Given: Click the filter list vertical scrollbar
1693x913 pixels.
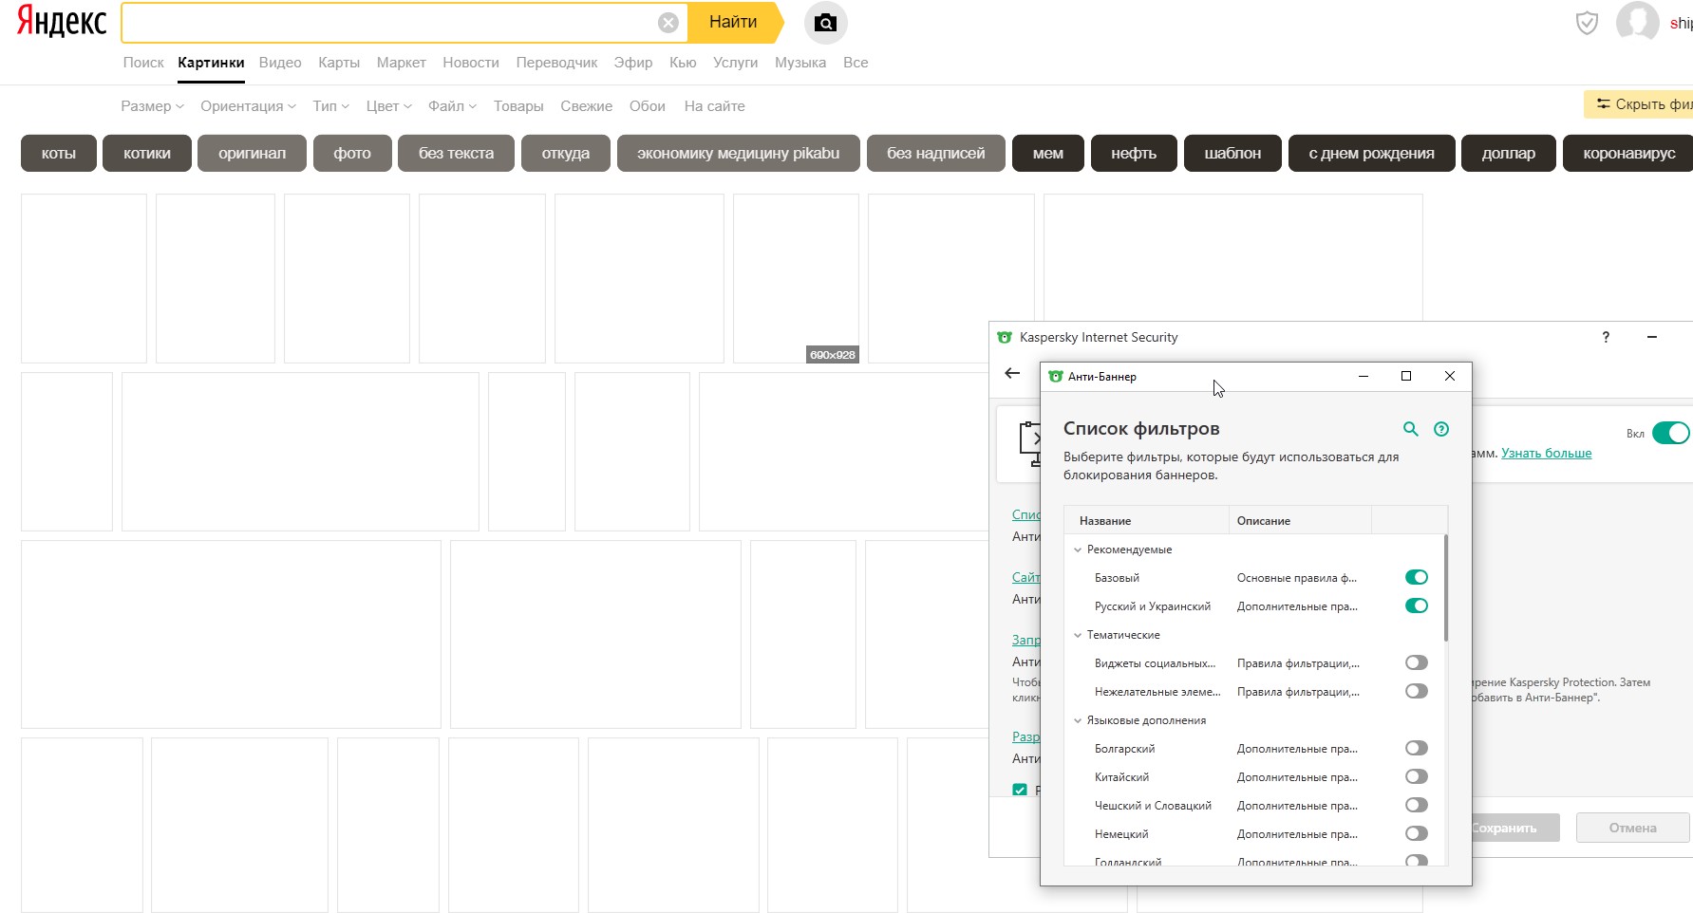Looking at the screenshot, I should coord(1445,588).
